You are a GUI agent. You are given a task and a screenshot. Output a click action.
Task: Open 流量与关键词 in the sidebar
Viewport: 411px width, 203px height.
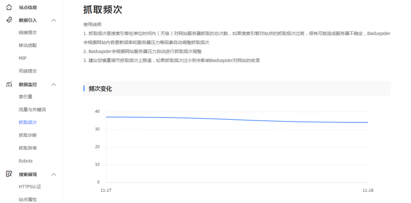tap(32, 109)
